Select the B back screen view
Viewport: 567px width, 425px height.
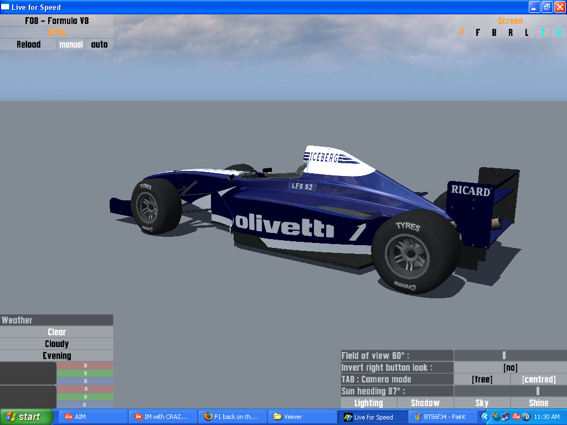pyautogui.click(x=494, y=33)
